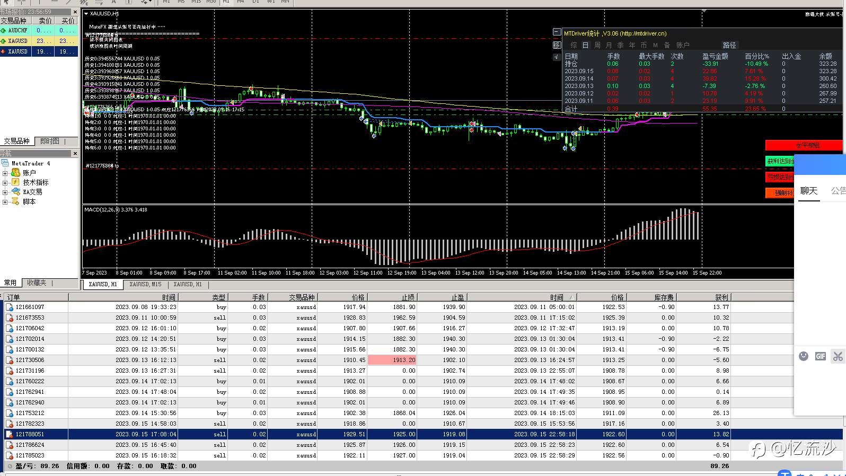Click the EA交易 expert advisors icon
Viewport: 846px width, 476px height.
coord(16,192)
